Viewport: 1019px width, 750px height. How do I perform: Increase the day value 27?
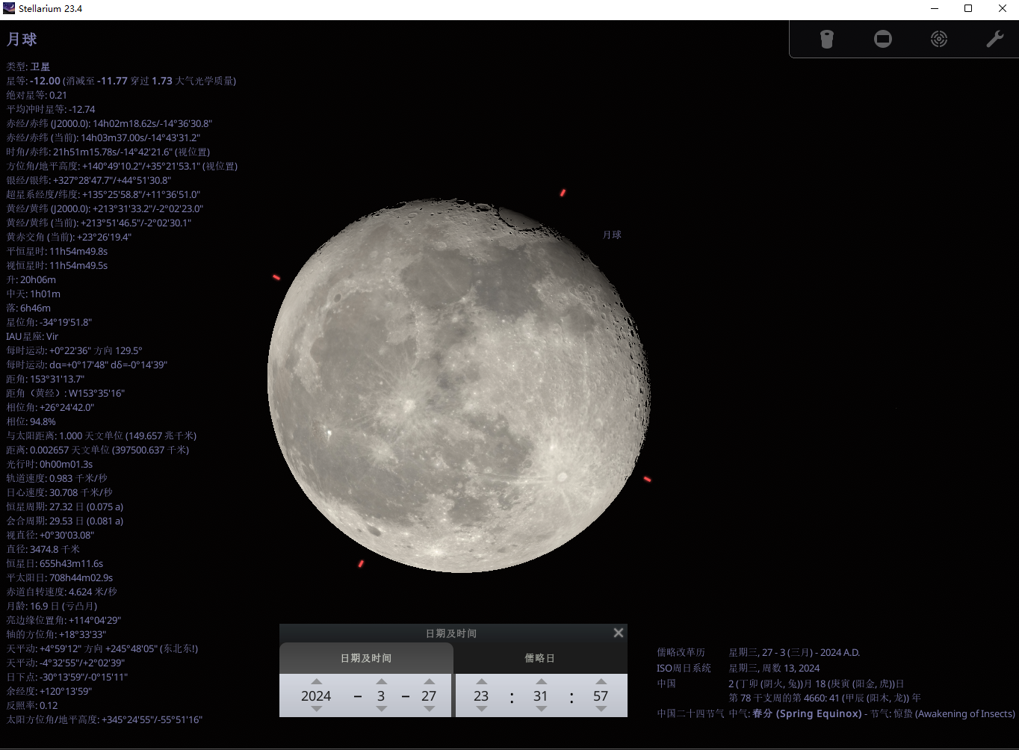429,681
